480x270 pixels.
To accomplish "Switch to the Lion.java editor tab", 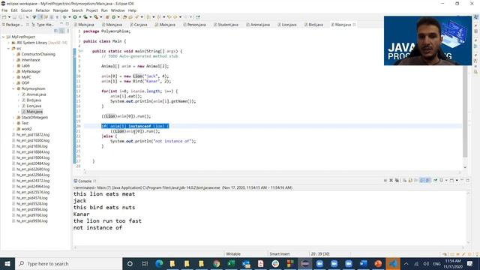I will (x=286, y=25).
